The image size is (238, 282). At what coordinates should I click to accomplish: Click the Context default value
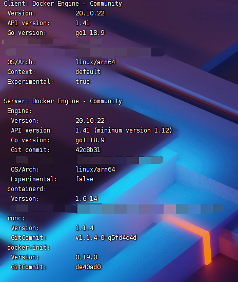tap(88, 72)
